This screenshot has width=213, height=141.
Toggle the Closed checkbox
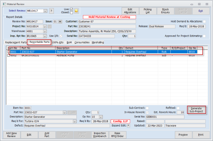pos(71,13)
